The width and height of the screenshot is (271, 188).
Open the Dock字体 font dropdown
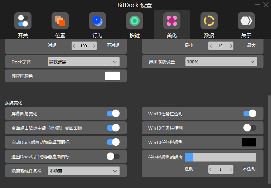point(84,62)
